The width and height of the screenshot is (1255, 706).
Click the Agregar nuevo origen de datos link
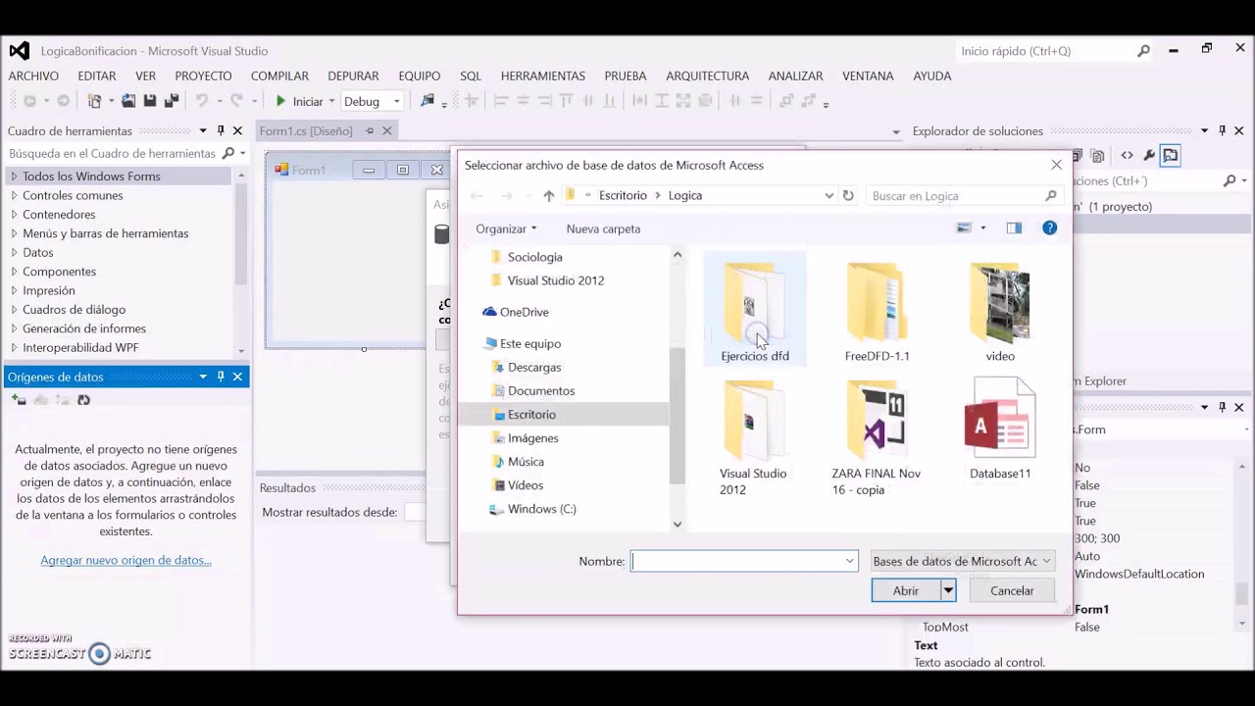pos(125,560)
